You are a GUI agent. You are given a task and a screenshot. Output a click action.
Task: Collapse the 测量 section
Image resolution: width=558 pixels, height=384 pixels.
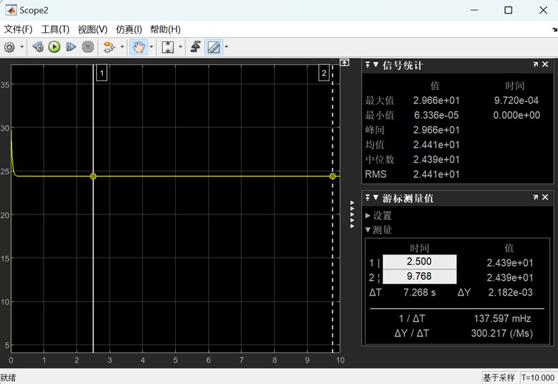point(378,230)
